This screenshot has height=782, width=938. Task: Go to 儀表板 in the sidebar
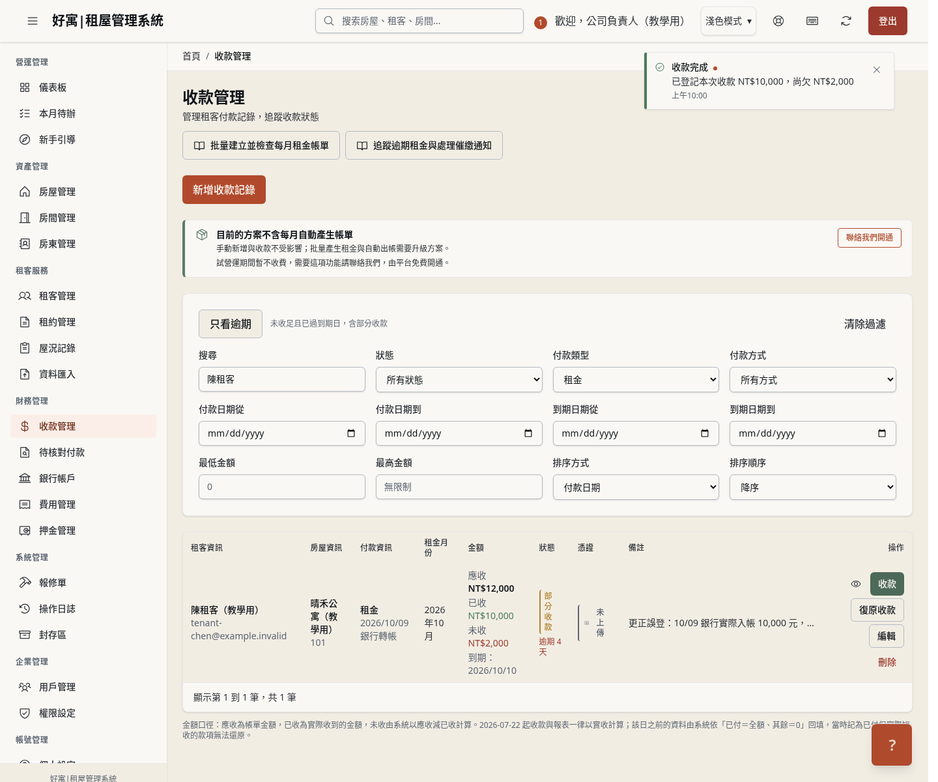pyautogui.click(x=83, y=87)
